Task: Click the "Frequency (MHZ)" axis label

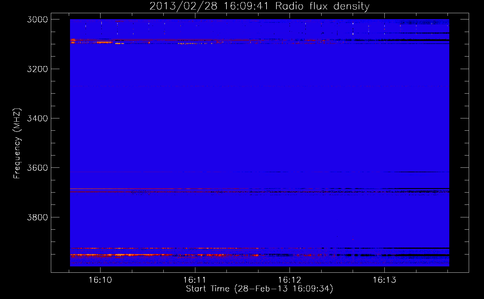Action: 17,144
